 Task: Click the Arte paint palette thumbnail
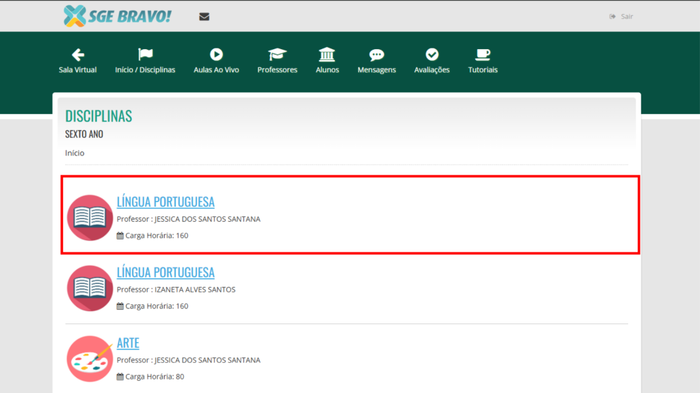click(90, 358)
